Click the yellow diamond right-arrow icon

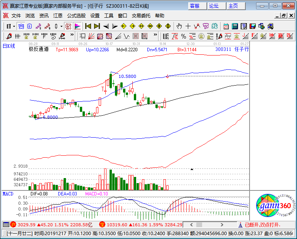[132, 26]
